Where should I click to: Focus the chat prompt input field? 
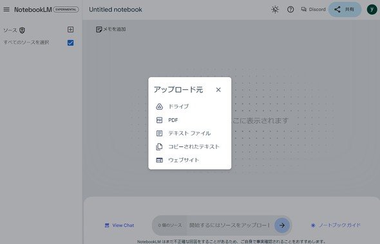[x=229, y=225]
